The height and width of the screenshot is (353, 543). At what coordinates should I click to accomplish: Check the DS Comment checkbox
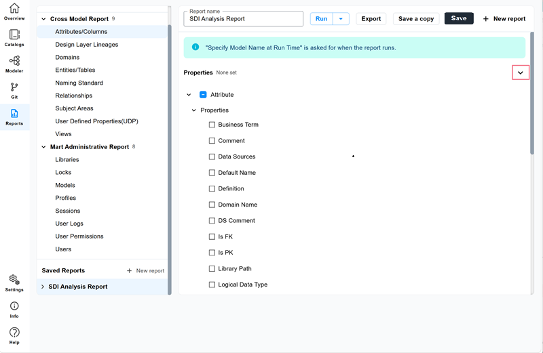coord(212,221)
